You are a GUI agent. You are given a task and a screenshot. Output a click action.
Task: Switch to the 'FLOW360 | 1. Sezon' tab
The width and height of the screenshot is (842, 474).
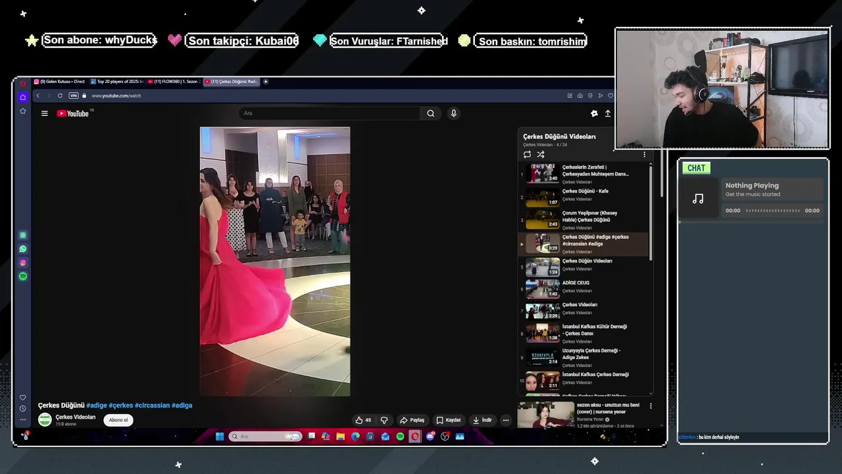[x=174, y=82]
